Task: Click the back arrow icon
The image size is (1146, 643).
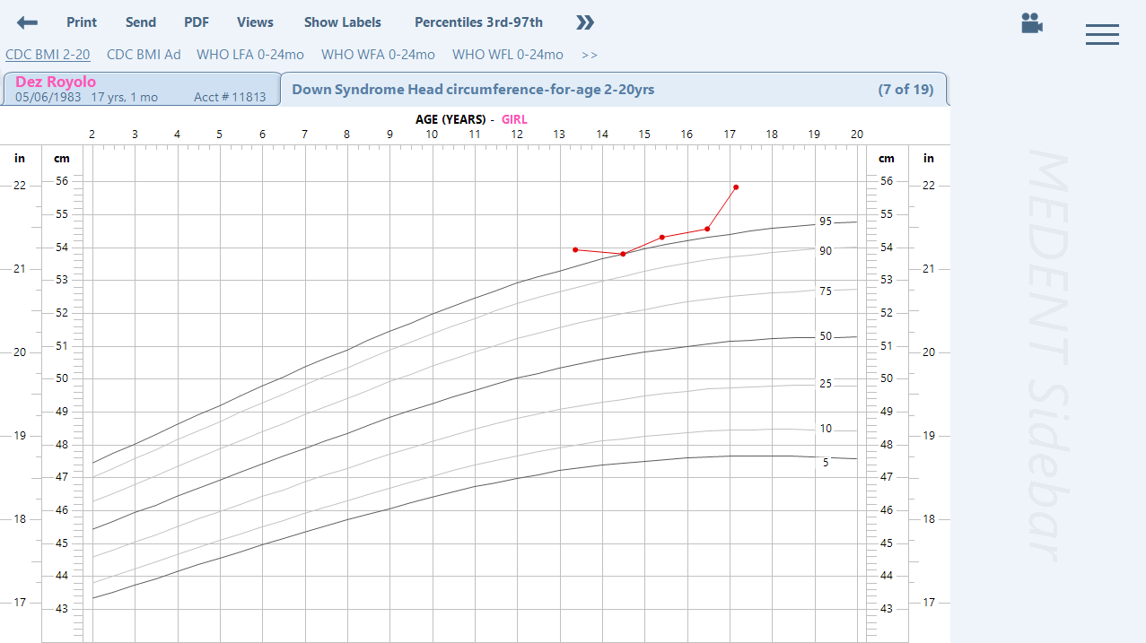Action: click(x=27, y=22)
